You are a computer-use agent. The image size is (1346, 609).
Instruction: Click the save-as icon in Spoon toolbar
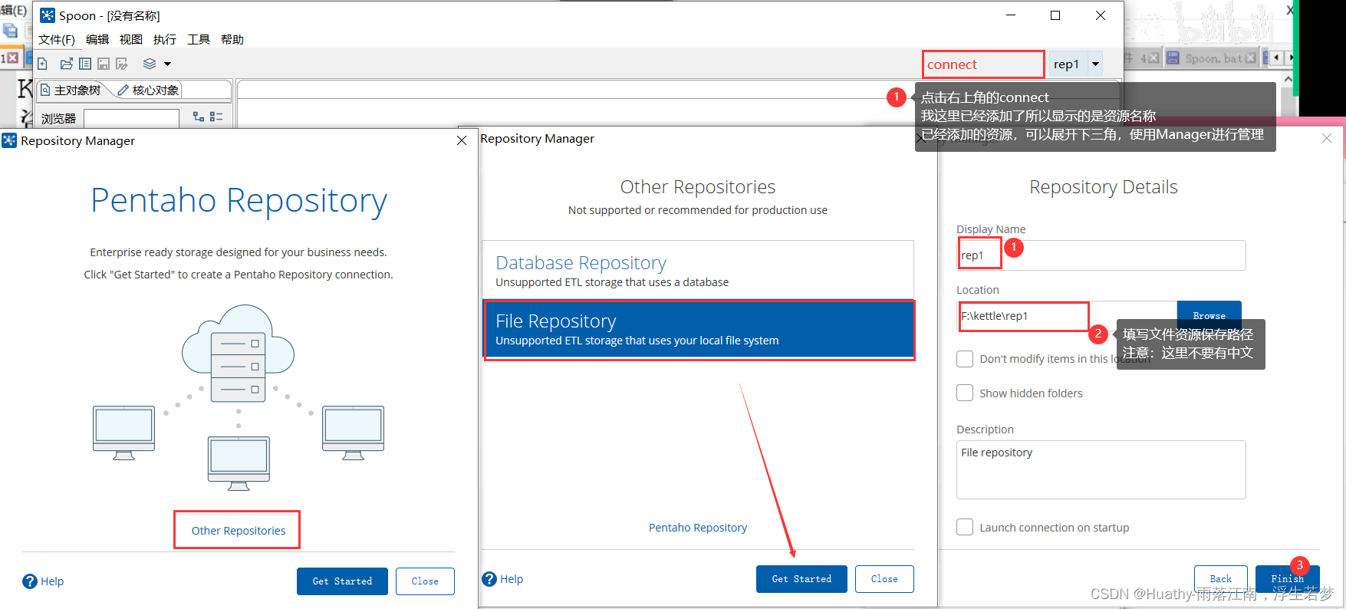122,64
